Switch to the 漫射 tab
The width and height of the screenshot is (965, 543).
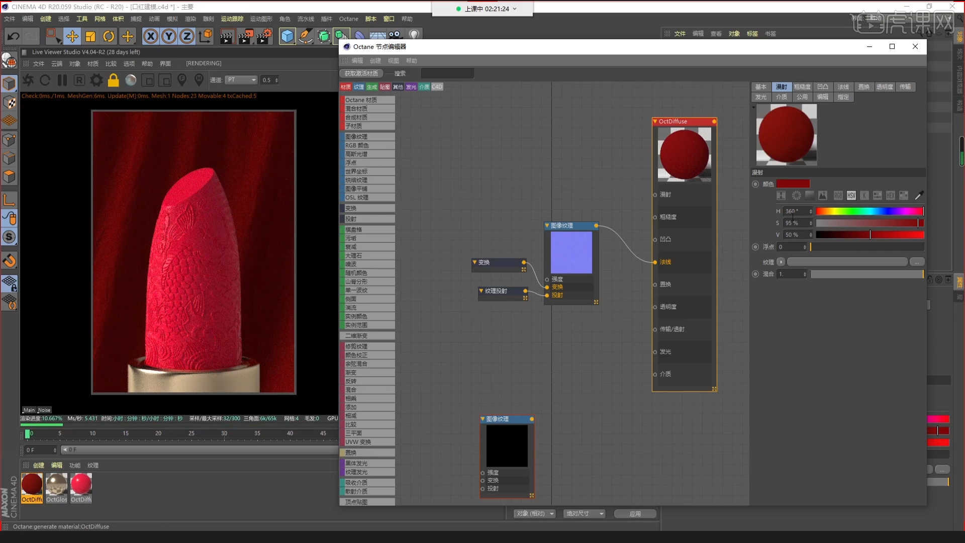[782, 87]
